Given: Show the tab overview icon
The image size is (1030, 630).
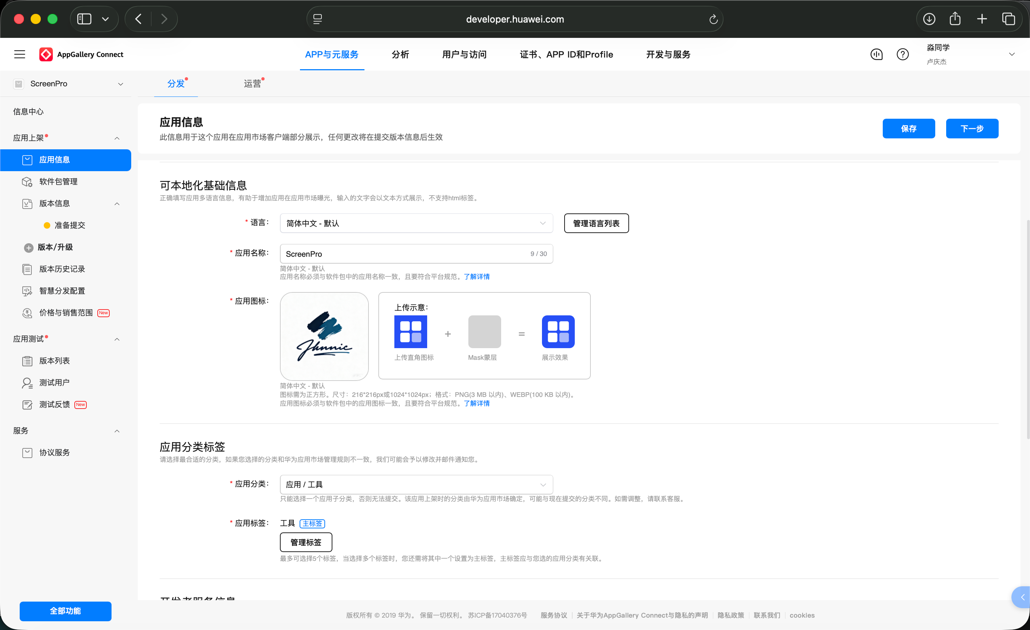Looking at the screenshot, I should coord(1008,19).
